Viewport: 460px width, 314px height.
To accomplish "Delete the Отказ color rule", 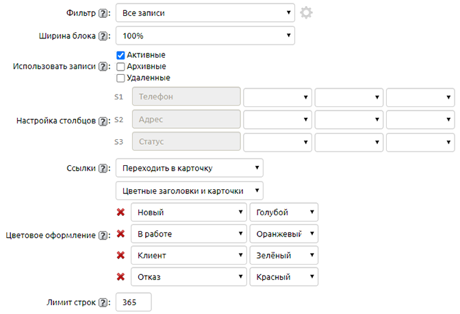I will tap(121, 278).
